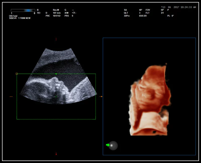Click the yellow ROI corner handle
This screenshot has width=201, height=163.
click(x=16, y=73)
